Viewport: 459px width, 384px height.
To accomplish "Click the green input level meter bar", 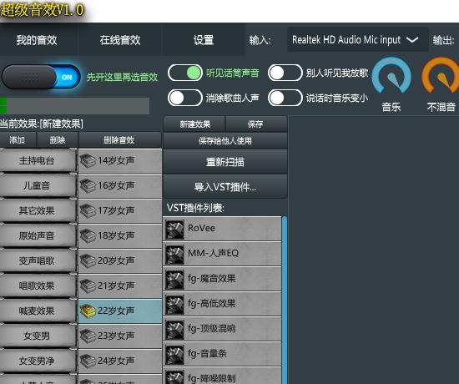I will pos(74,106).
